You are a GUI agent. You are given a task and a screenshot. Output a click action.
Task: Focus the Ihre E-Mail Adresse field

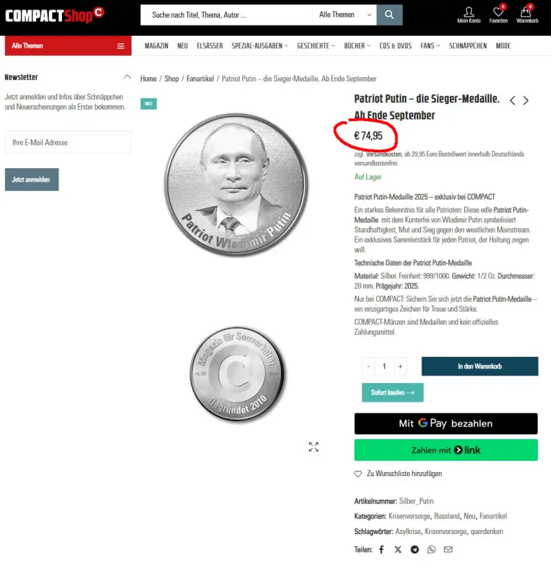click(68, 143)
